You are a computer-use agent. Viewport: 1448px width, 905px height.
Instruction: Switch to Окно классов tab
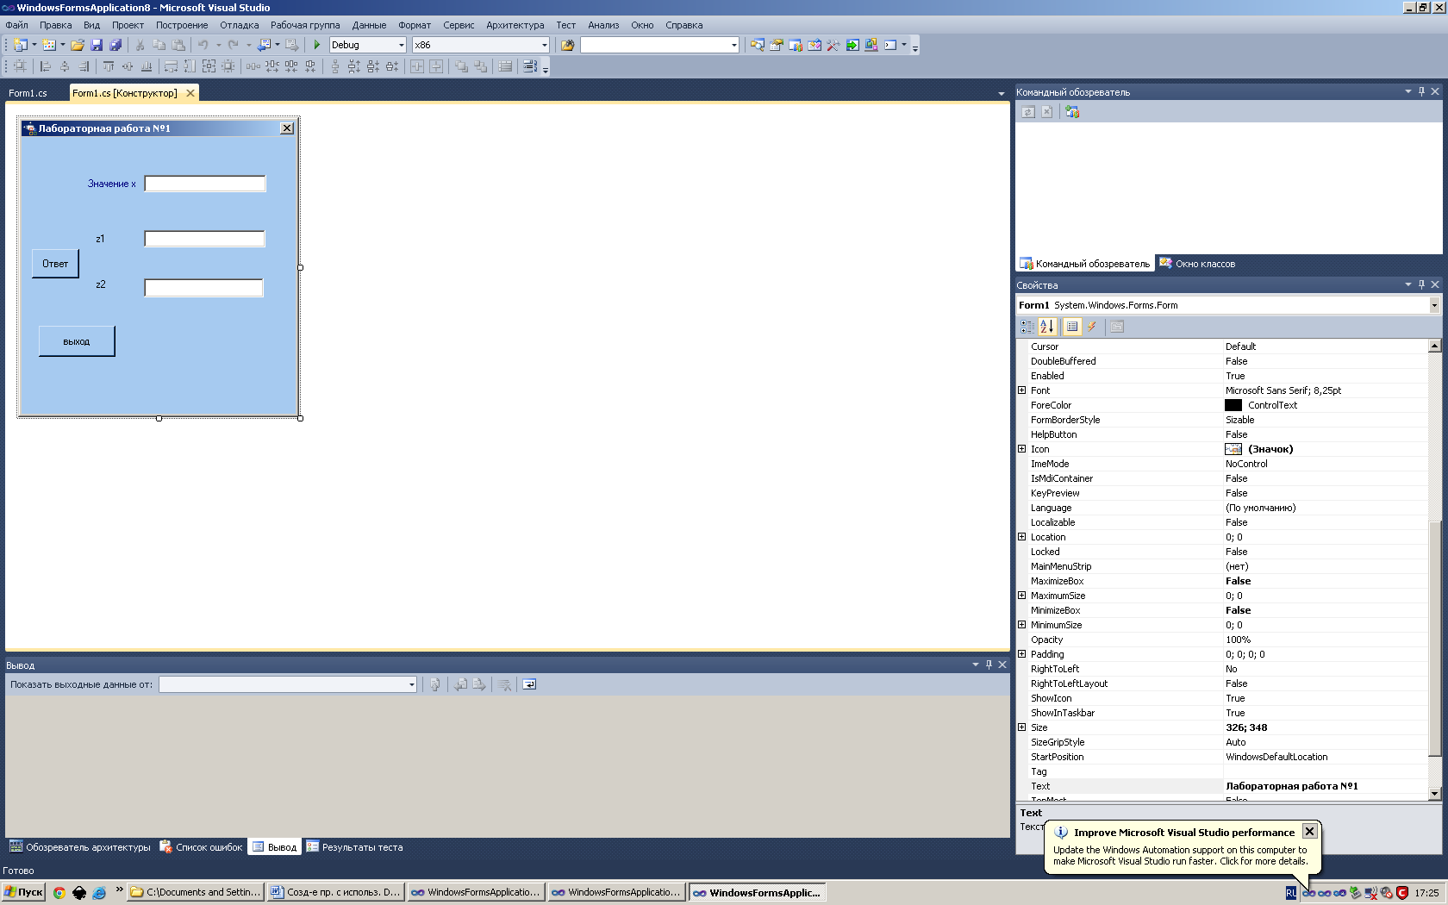click(1197, 264)
